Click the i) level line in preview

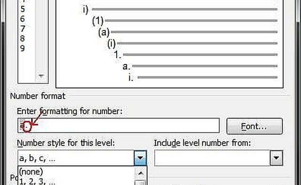(x=180, y=9)
